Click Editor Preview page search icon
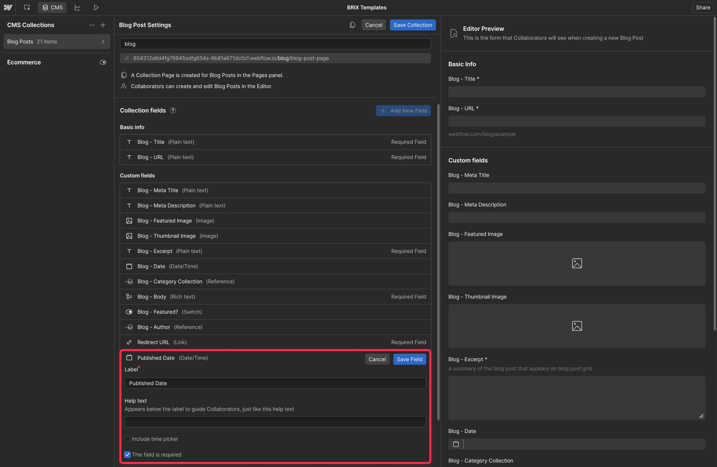This screenshot has width=717, height=467. [x=454, y=33]
